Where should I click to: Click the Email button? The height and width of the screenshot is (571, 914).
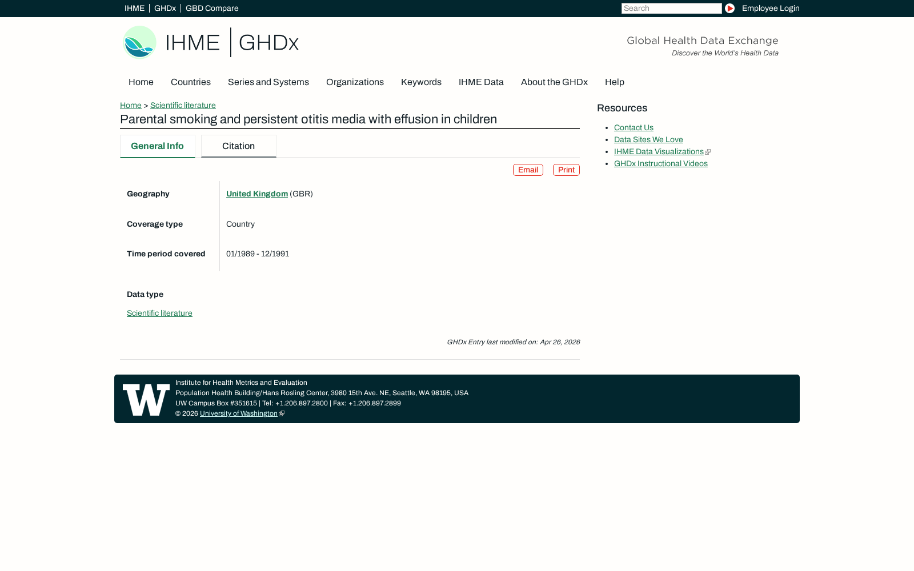tap(528, 170)
